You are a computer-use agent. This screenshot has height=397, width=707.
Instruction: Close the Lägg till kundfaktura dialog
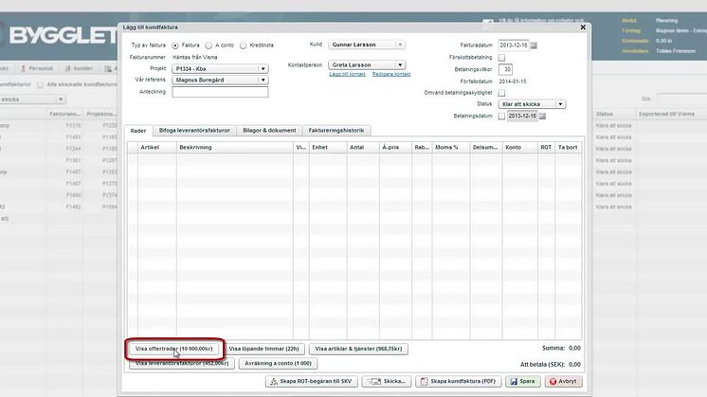(583, 27)
